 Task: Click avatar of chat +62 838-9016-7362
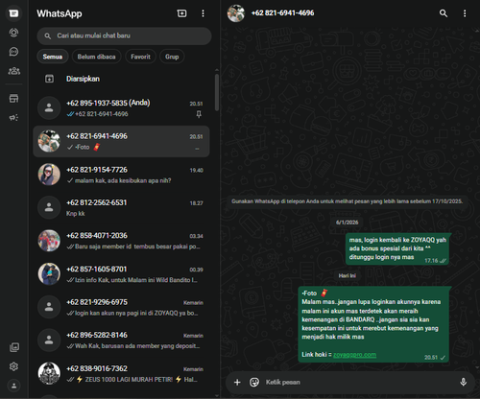pyautogui.click(x=49, y=373)
